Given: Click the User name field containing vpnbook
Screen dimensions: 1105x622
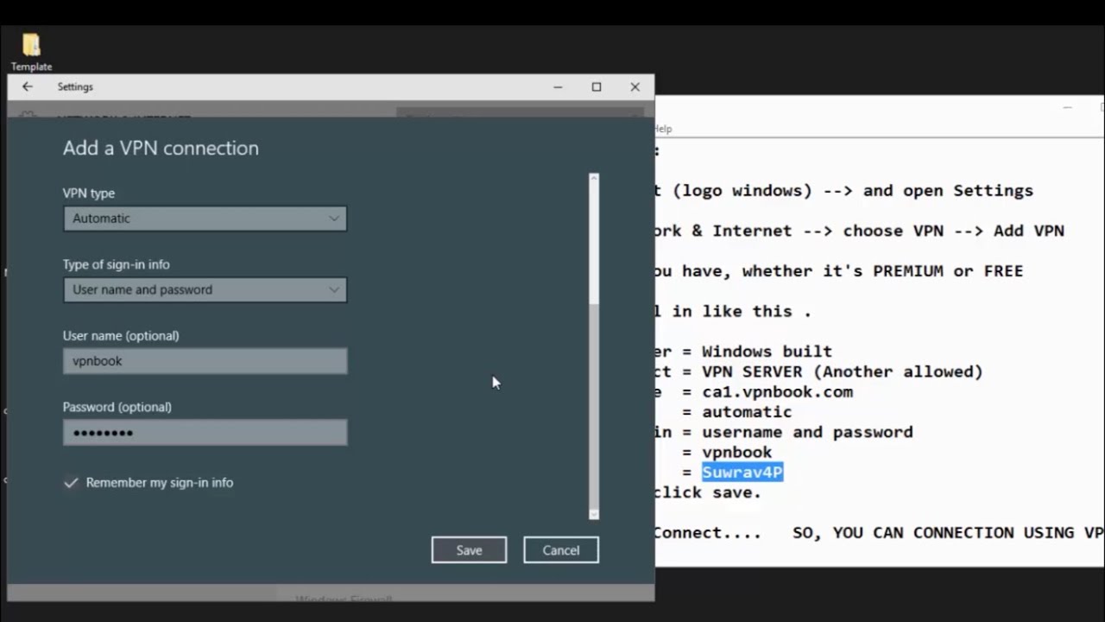Looking at the screenshot, I should (205, 361).
